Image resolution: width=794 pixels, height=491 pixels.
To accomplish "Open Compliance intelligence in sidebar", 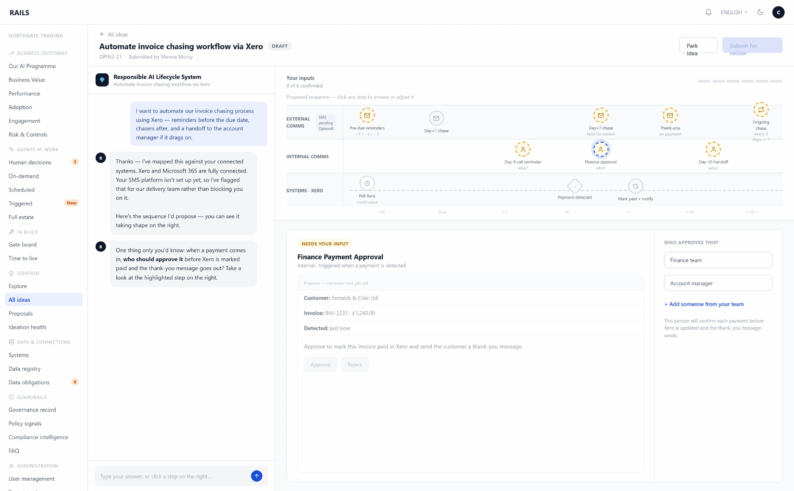I will (x=43, y=437).
